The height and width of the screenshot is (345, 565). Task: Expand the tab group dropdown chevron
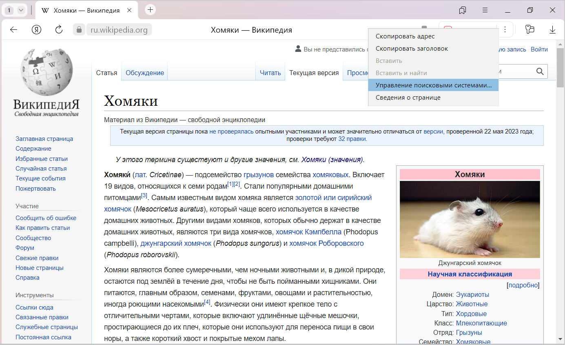[21, 10]
